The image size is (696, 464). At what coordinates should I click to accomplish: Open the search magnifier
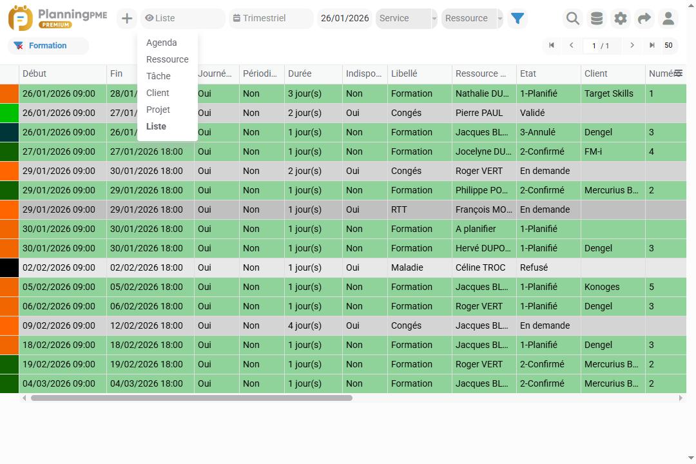click(x=573, y=19)
